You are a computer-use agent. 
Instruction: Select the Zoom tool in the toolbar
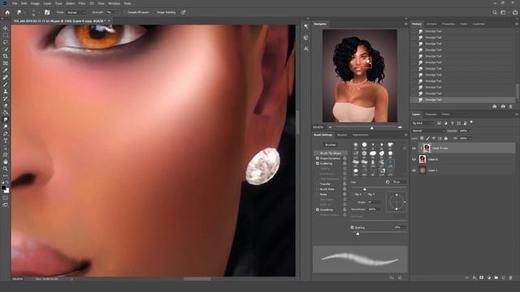6,169
